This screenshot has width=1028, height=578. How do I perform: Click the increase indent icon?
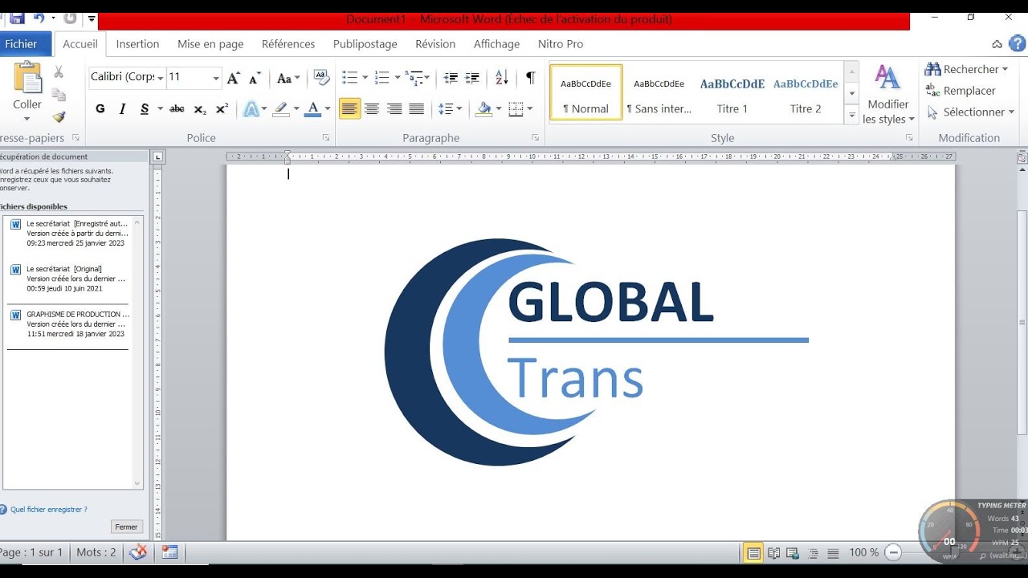472,78
